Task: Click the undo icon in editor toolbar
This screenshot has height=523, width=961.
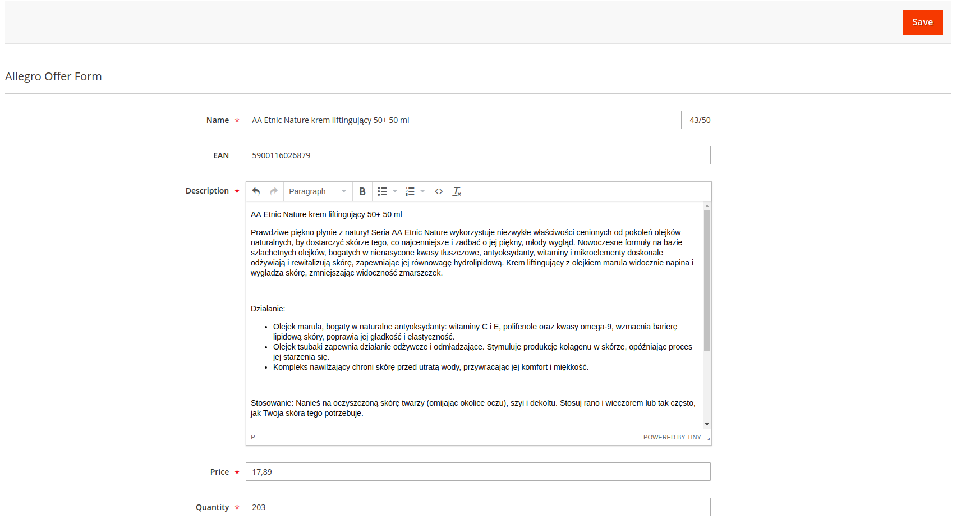Action: 256,191
